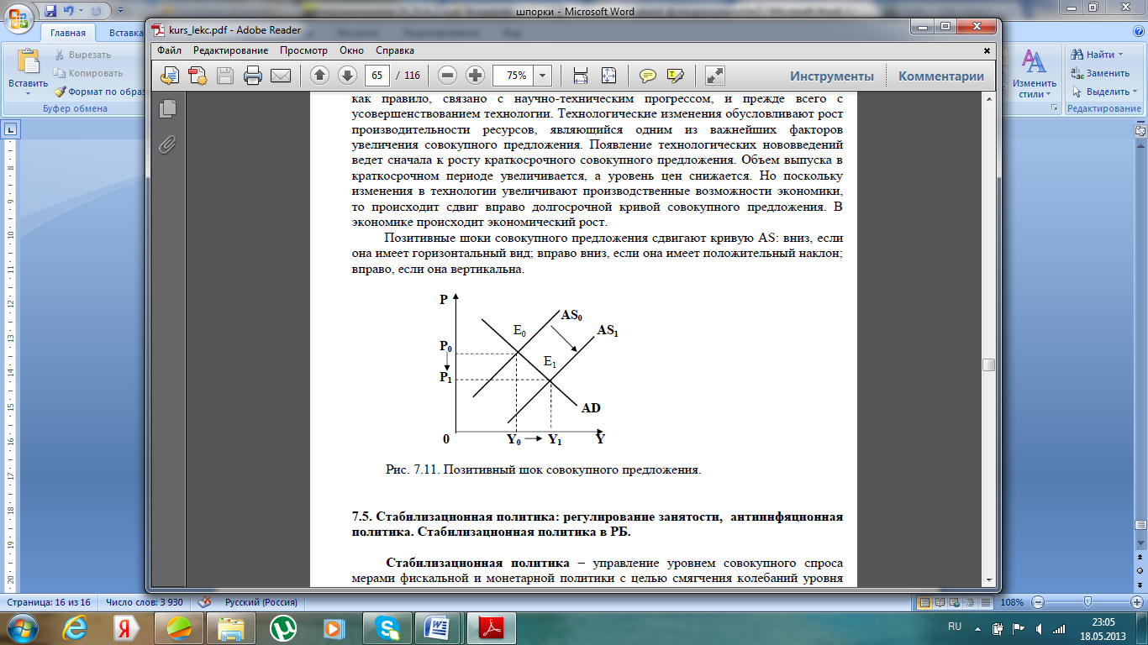Click Undo in Word quick access toolbar
Image resolution: width=1148 pixels, height=645 pixels.
coord(69,11)
